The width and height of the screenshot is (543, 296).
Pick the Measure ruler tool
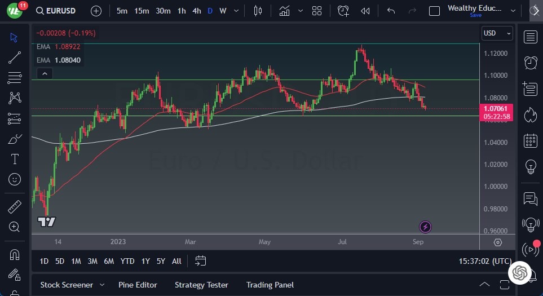(15, 207)
